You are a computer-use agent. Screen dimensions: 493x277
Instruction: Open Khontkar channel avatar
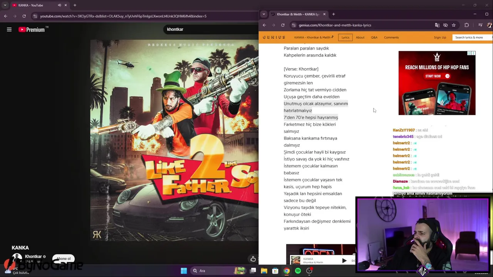17,259
